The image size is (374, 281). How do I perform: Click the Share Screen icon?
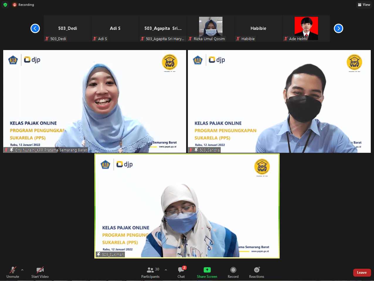tap(207, 270)
